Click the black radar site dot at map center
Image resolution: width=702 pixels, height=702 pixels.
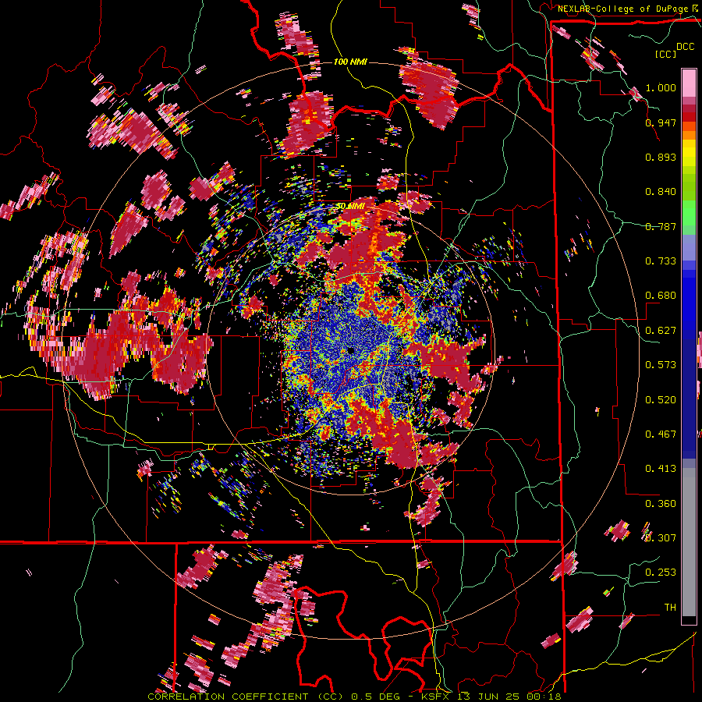pyautogui.click(x=350, y=350)
